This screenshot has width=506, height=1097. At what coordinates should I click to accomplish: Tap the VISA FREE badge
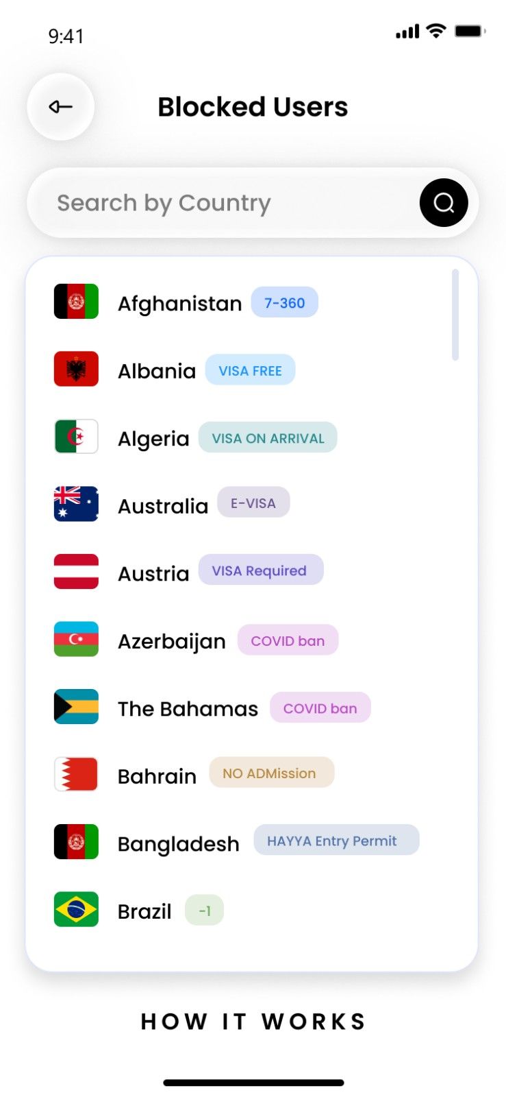250,371
